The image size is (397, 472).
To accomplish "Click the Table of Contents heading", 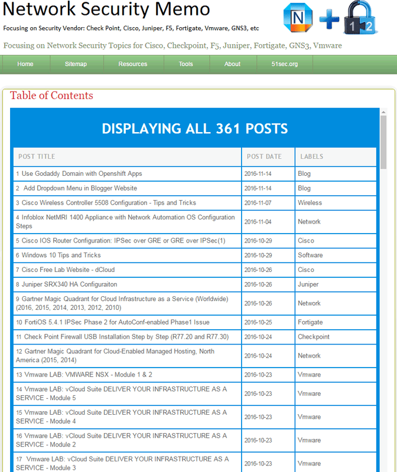I will click(51, 96).
